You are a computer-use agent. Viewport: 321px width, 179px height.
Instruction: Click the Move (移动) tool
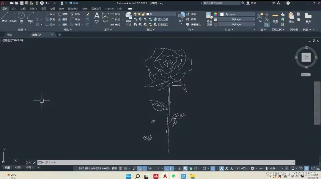tap(50, 14)
